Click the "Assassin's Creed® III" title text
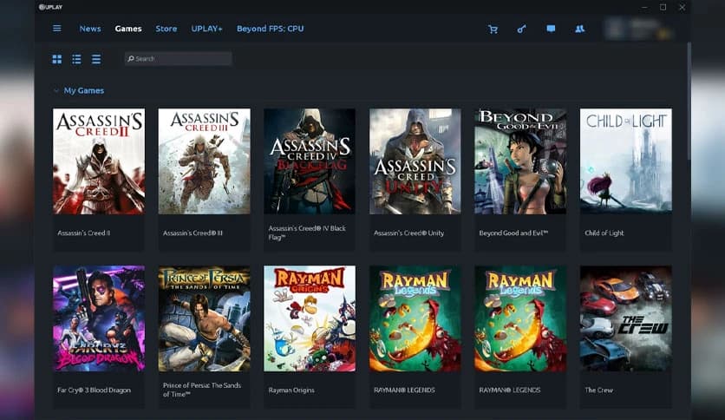Image resolution: width=725 pixels, height=420 pixels. coord(193,233)
